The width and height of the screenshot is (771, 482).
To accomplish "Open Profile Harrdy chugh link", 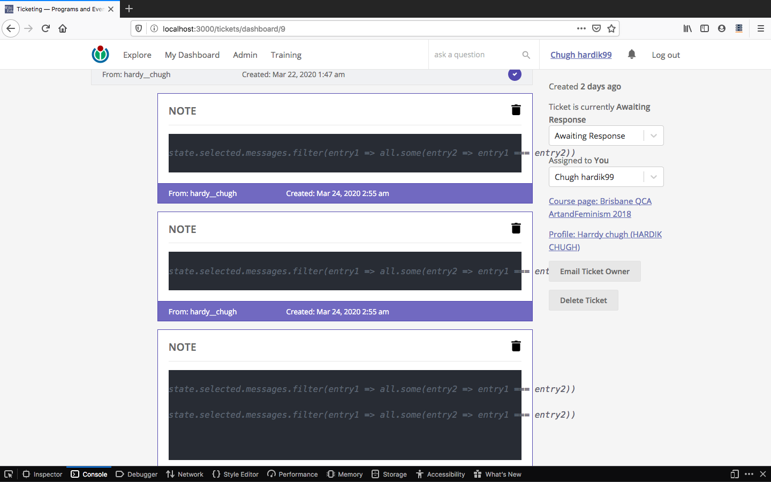I will 605,240.
